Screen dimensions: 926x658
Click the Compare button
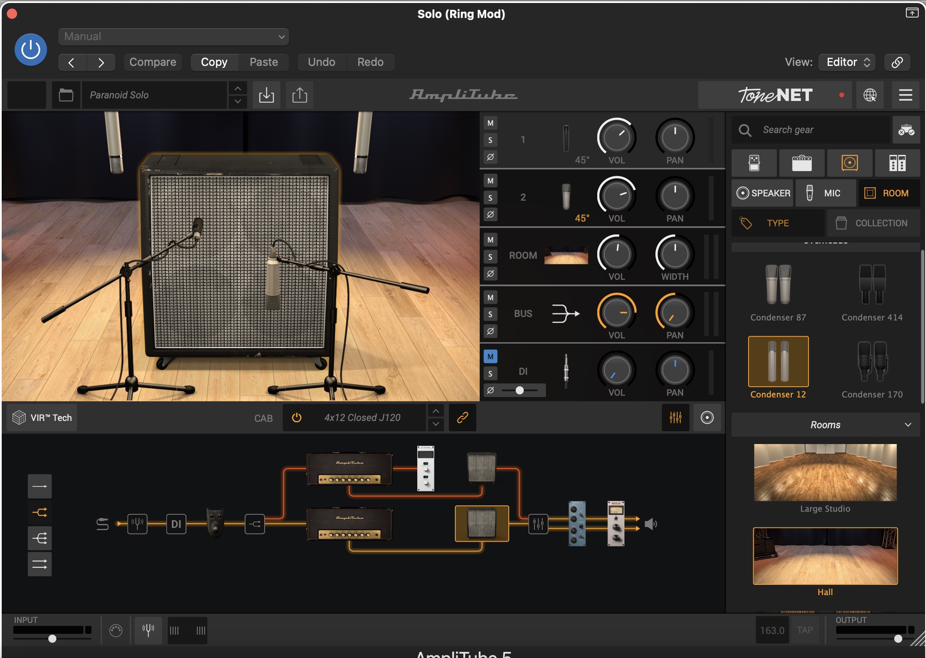click(x=153, y=62)
